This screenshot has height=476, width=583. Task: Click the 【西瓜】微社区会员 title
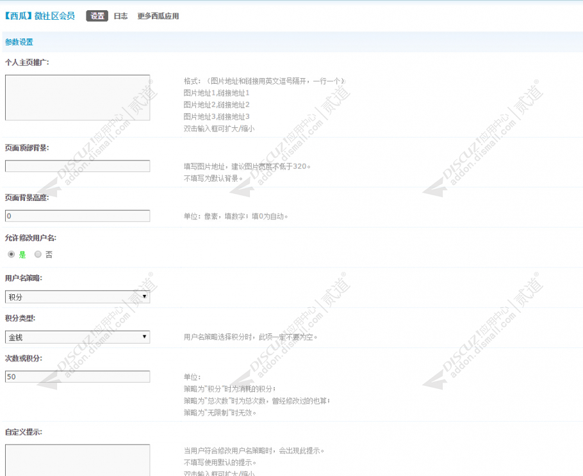click(x=40, y=16)
